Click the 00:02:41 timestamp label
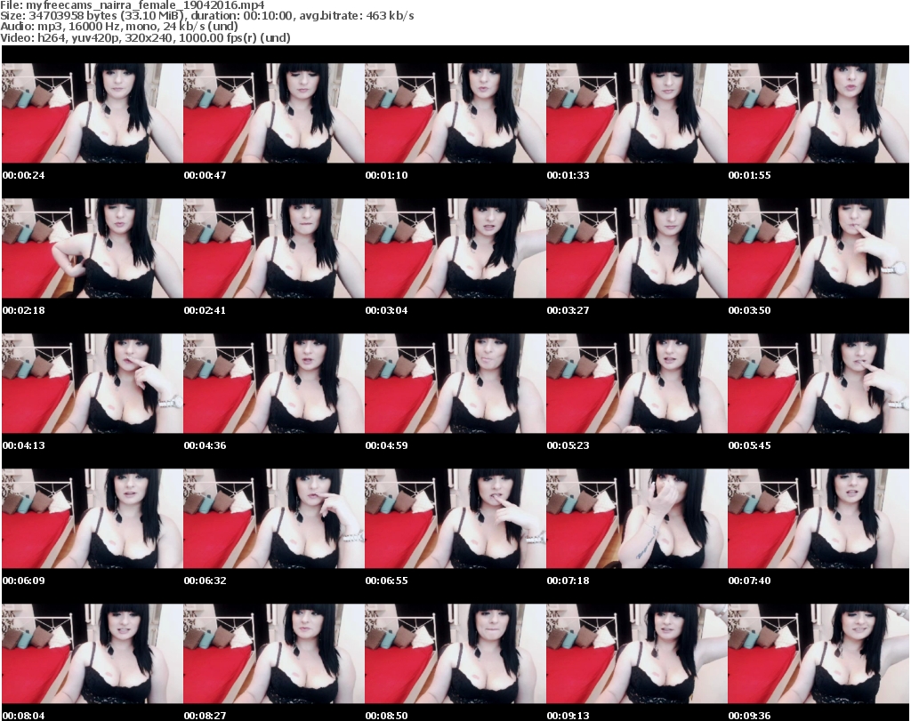911x721 pixels. [x=206, y=310]
